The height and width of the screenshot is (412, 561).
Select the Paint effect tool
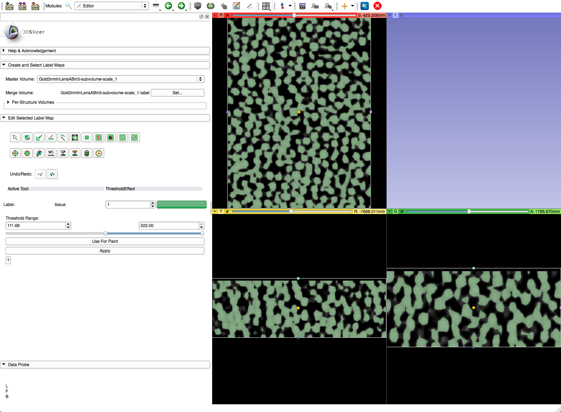point(39,138)
